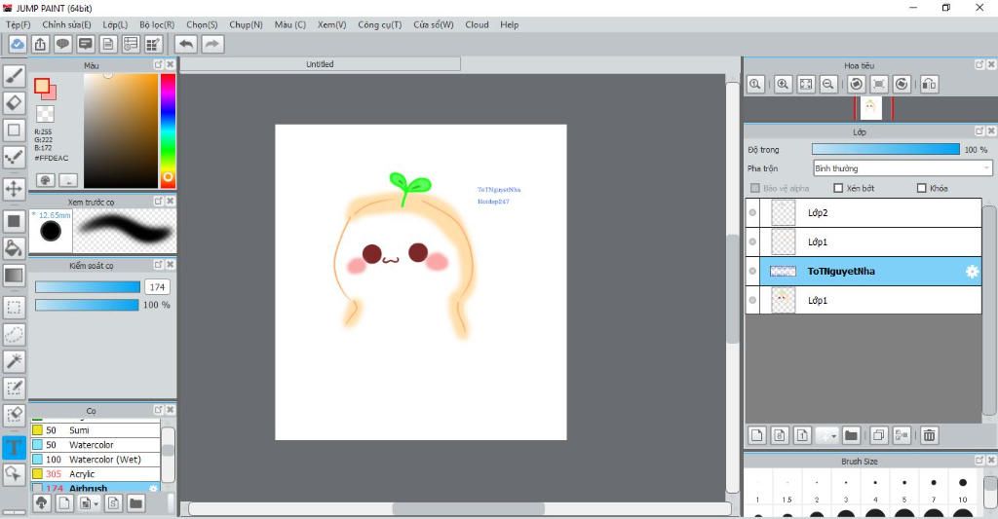Open Airbrush brush settings gear
Screen dimensions: 998x519
153,488
